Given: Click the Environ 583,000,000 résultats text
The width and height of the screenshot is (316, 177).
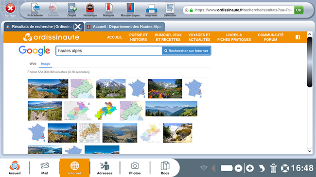Looking at the screenshot, I should (x=59, y=72).
